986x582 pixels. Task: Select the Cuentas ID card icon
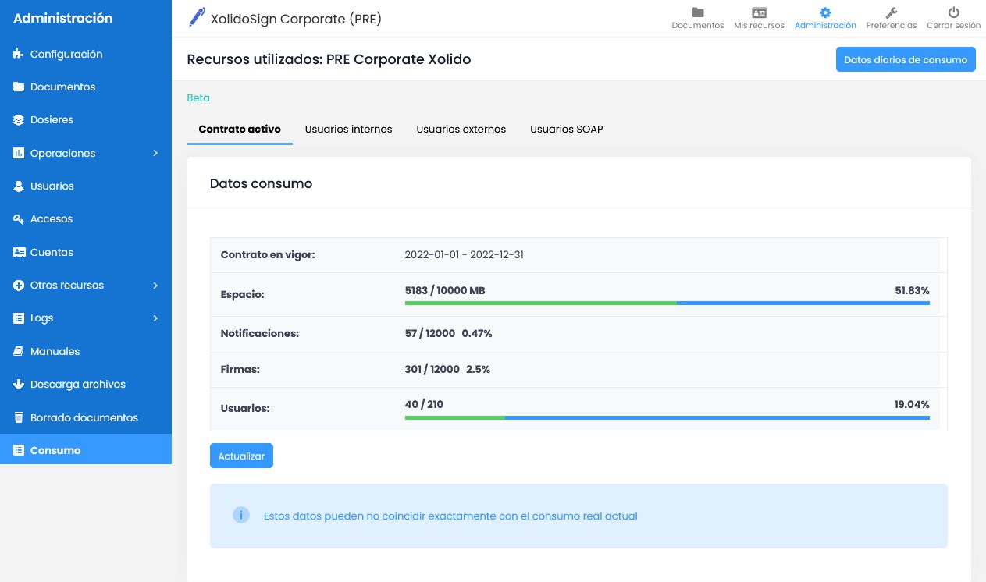(x=19, y=253)
